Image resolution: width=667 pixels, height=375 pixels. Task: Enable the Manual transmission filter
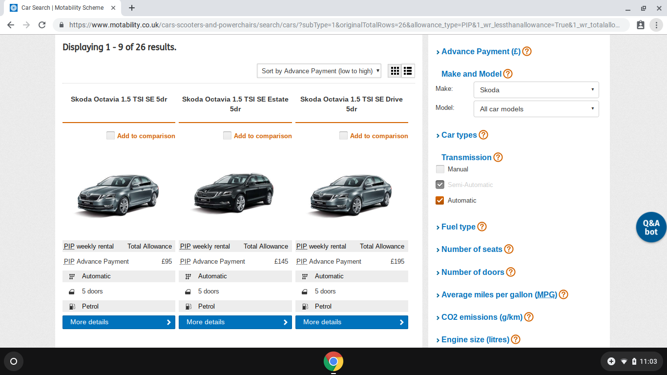tap(439, 169)
